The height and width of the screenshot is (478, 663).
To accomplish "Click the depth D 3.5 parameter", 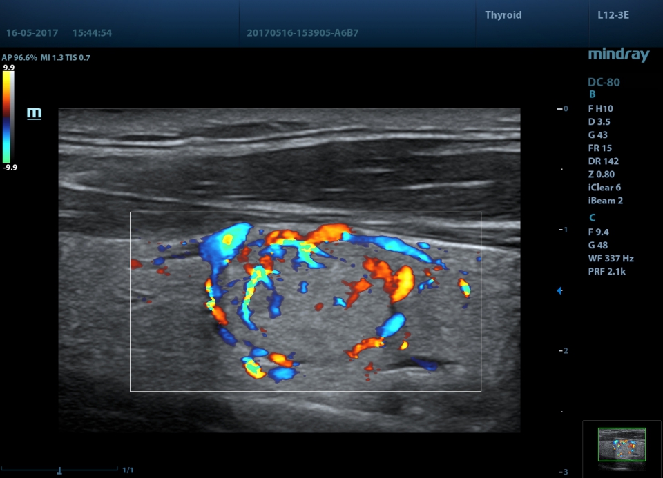I will pyautogui.click(x=599, y=122).
